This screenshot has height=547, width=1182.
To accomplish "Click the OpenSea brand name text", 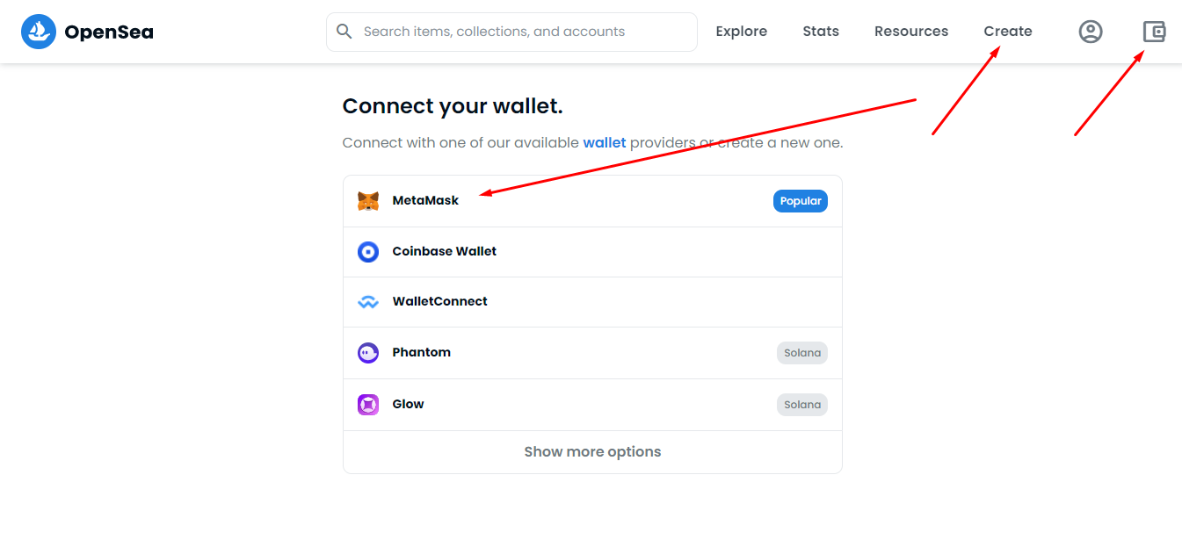I will [x=109, y=32].
